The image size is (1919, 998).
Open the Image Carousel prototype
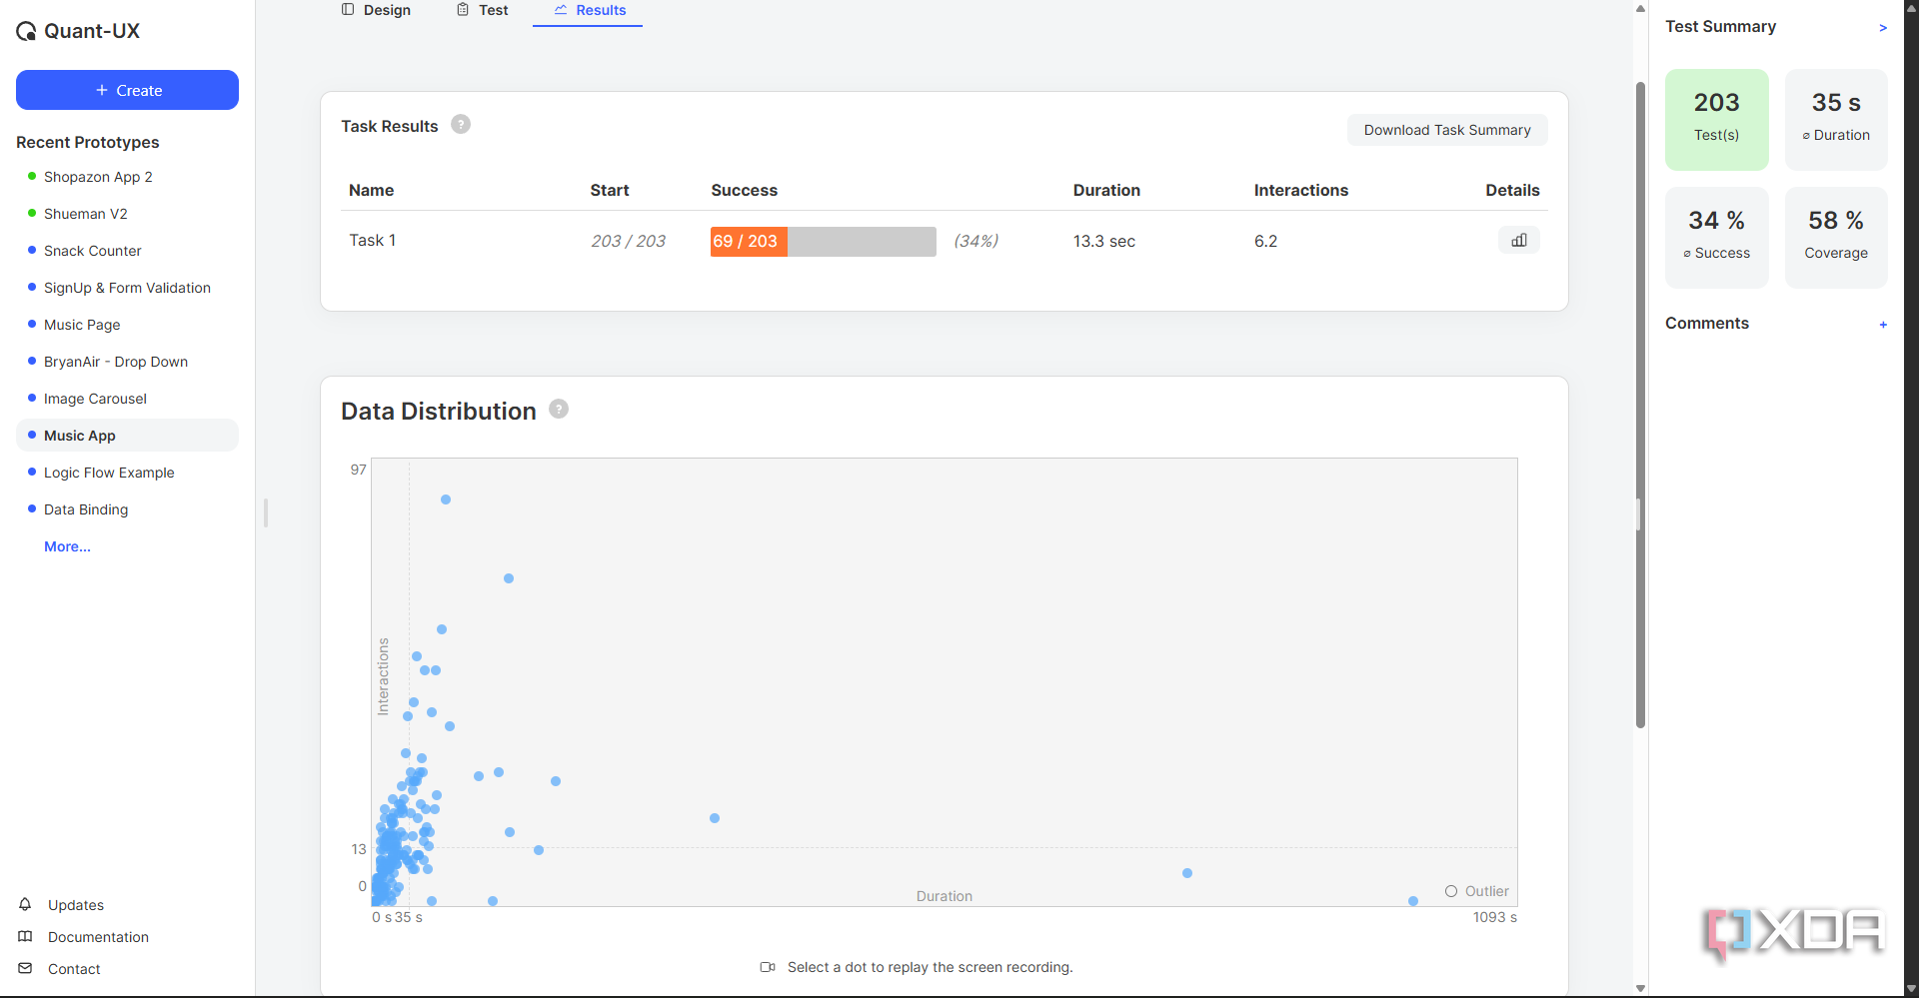(95, 399)
